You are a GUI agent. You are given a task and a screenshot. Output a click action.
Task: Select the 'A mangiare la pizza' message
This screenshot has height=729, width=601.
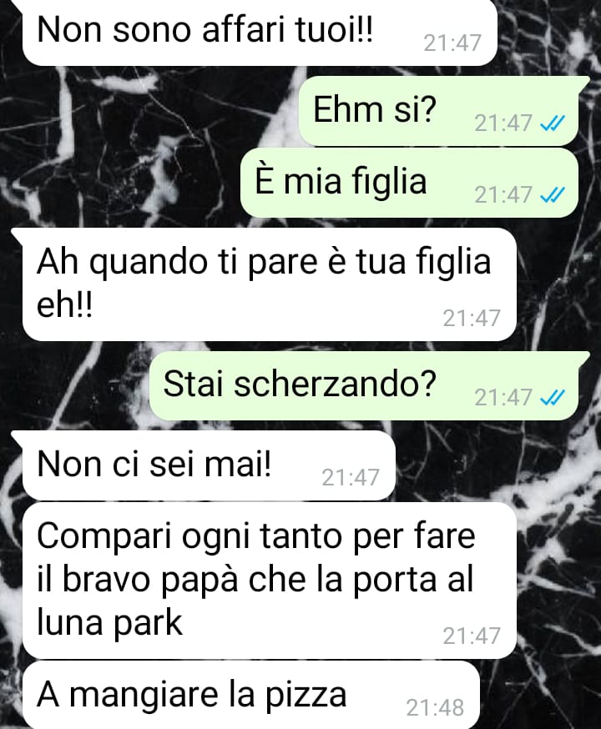pyautogui.click(x=250, y=695)
